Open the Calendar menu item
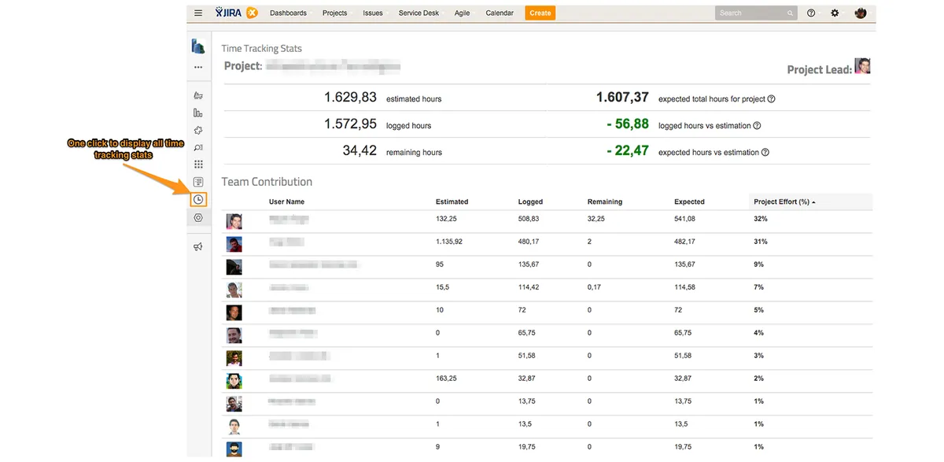This screenshot has height=462, width=944. click(500, 13)
